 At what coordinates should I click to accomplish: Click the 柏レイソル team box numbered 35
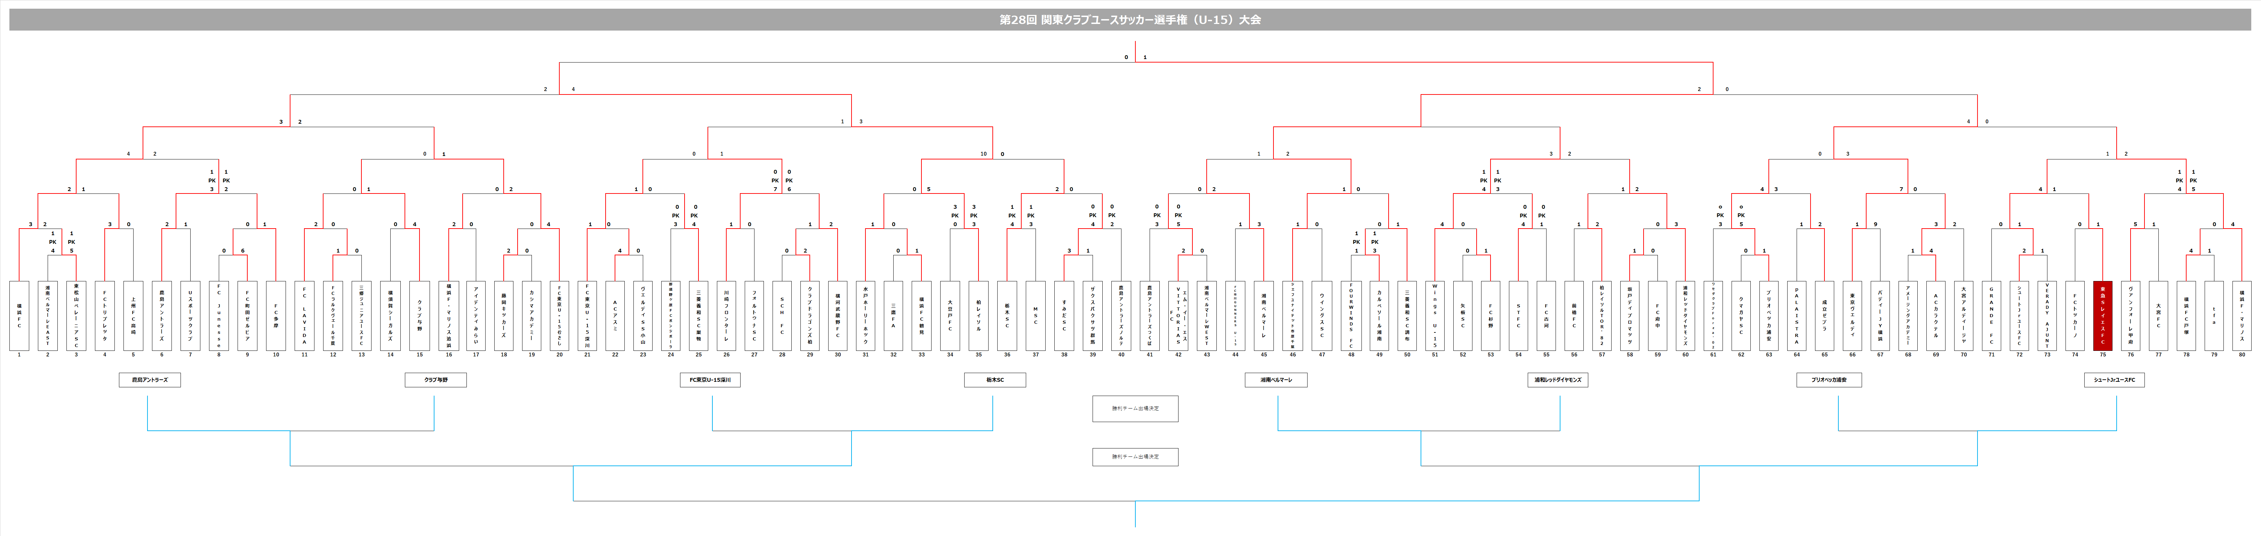[x=978, y=316]
